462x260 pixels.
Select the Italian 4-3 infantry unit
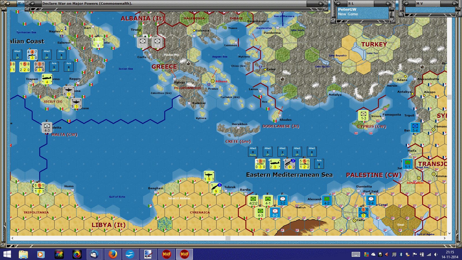click(x=260, y=213)
